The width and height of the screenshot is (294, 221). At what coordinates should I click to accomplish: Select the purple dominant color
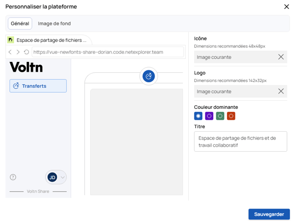pos(209,116)
